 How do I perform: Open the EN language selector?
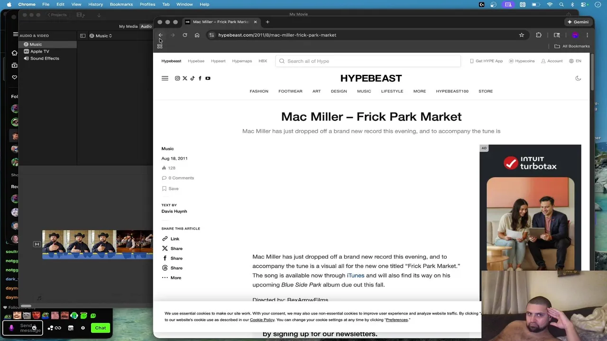click(575, 61)
